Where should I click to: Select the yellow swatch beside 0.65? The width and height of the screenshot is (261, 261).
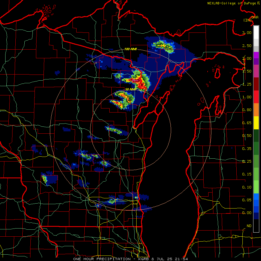pyautogui.click(x=256, y=123)
